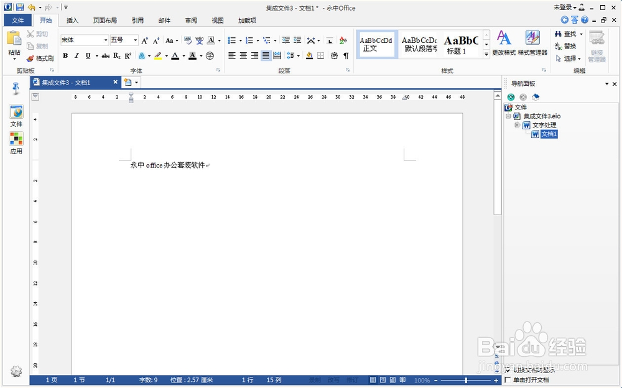Click the shrink font size A- icon
This screenshot has height=388, width=622.
(156, 40)
